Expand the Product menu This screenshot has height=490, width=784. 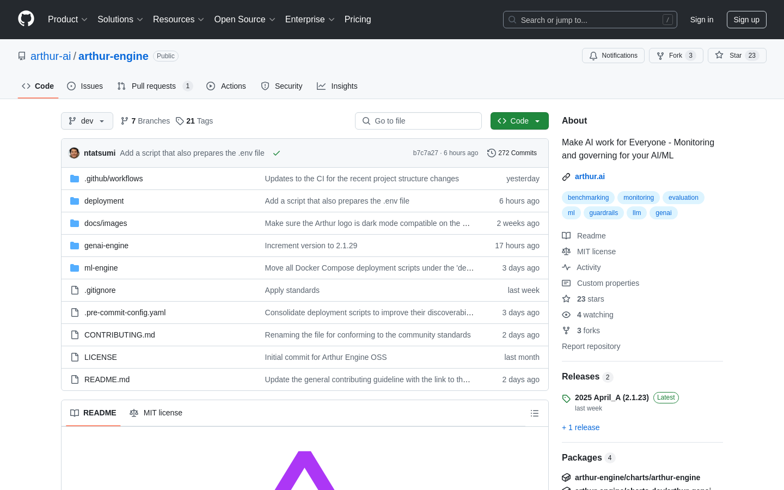[x=68, y=19]
